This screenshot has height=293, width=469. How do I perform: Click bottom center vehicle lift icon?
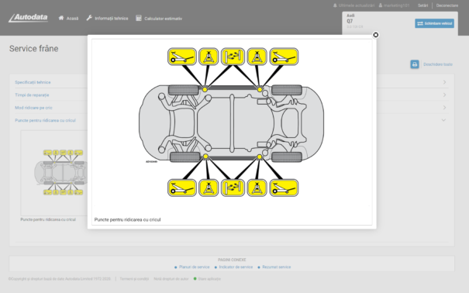[233, 188]
